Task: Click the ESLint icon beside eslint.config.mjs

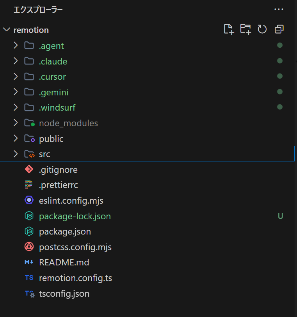Action: point(29,201)
